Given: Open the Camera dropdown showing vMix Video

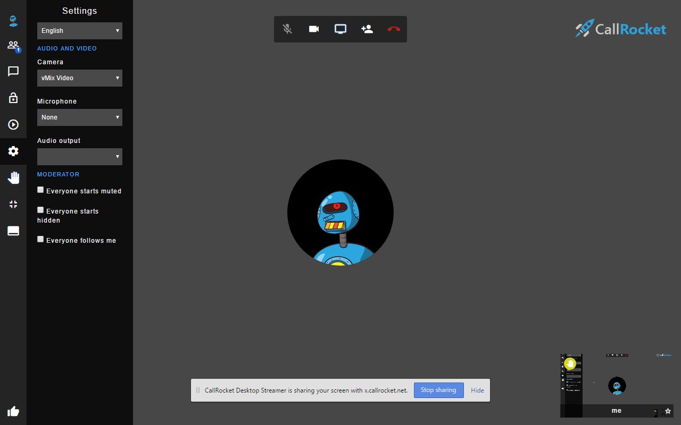Looking at the screenshot, I should [79, 78].
